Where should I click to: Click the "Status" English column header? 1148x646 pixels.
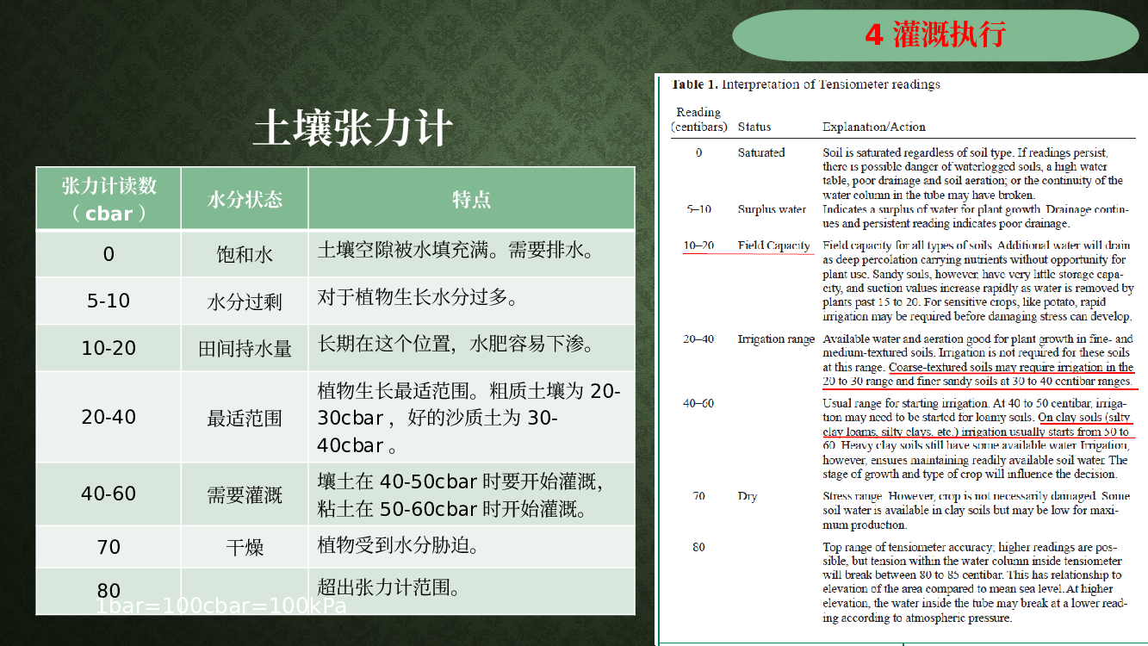tap(754, 127)
